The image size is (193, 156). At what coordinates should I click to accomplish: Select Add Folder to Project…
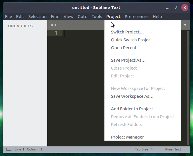134,109
